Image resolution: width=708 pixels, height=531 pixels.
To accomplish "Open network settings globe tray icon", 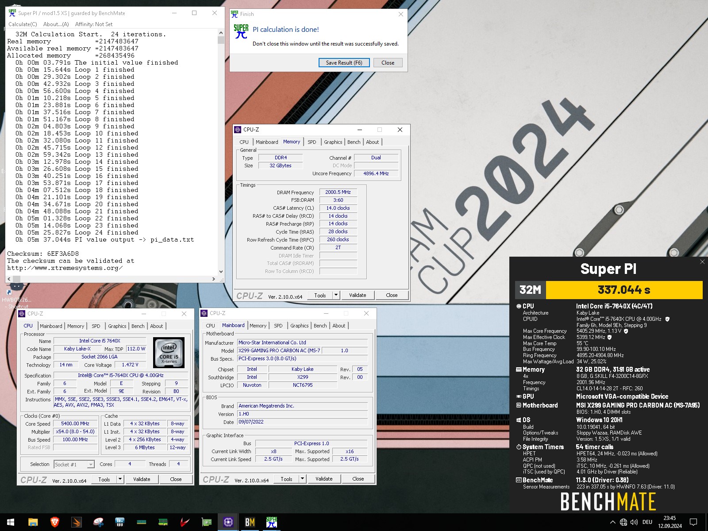I will (623, 522).
